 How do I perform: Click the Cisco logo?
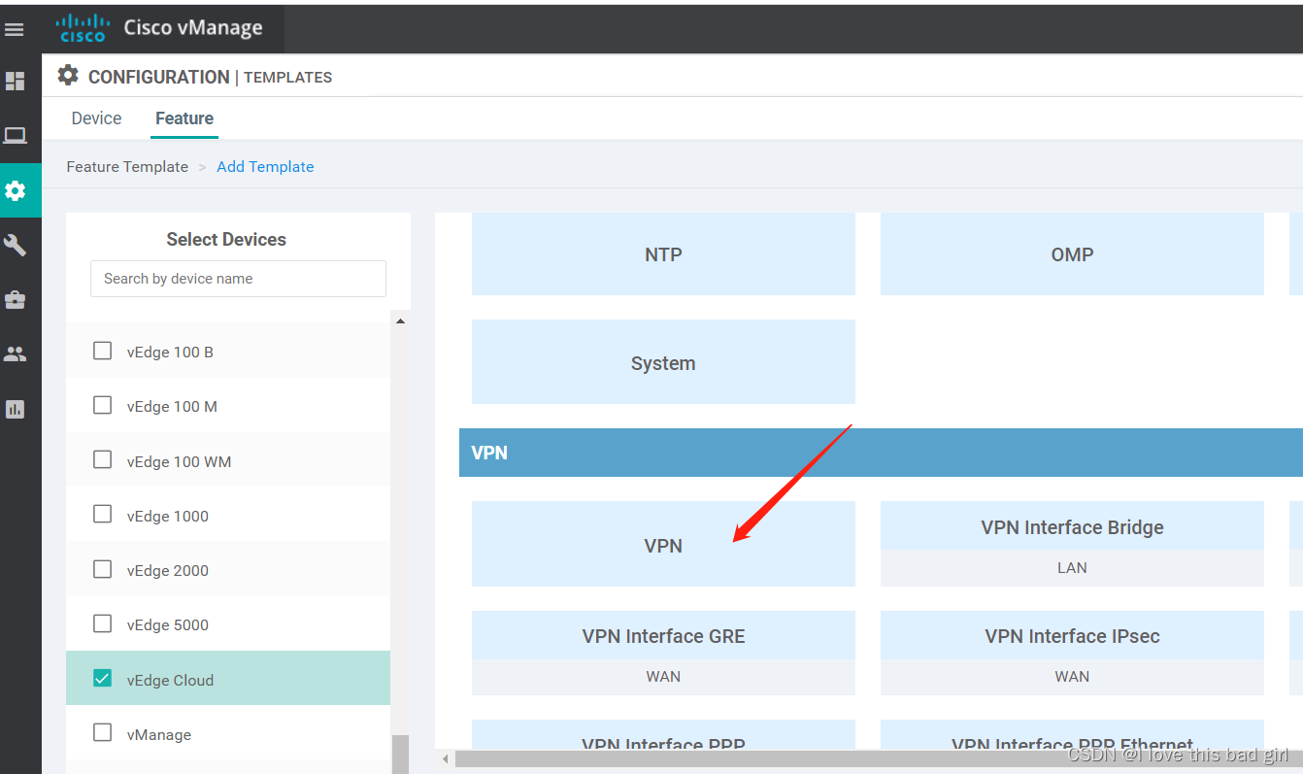(83, 28)
